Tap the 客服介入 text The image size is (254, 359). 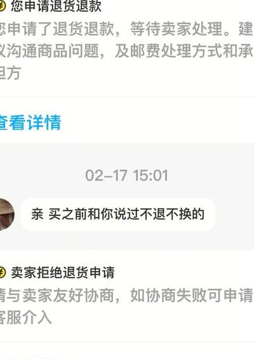point(25,318)
